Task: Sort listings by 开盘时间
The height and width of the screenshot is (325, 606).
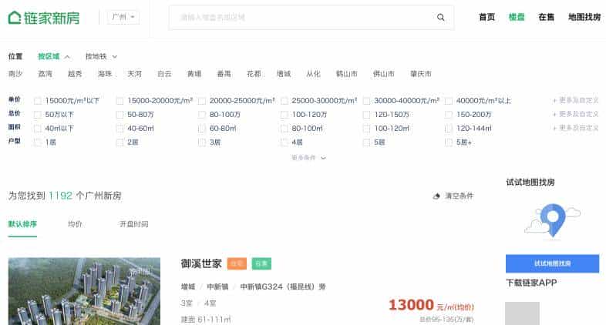Action: click(133, 224)
